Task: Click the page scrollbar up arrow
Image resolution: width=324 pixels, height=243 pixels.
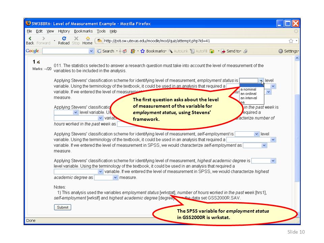Action: [297, 58]
